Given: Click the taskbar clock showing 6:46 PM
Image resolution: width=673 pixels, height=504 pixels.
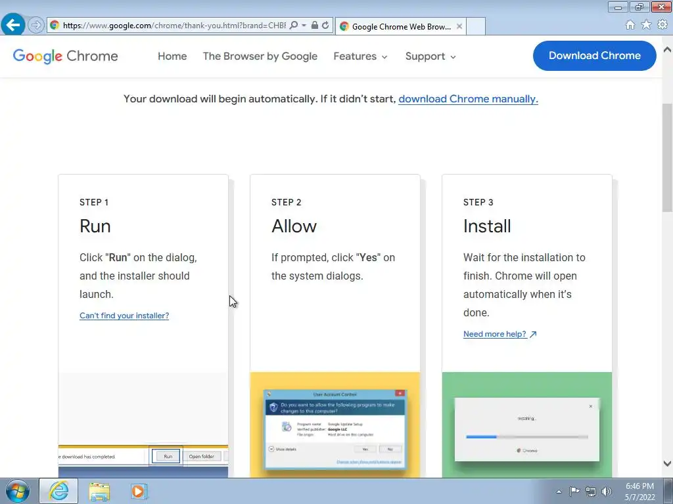Looking at the screenshot, I should tap(639, 492).
